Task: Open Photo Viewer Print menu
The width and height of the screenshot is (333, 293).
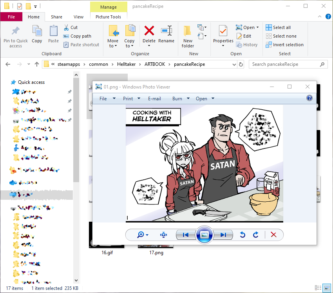Action: (132, 99)
